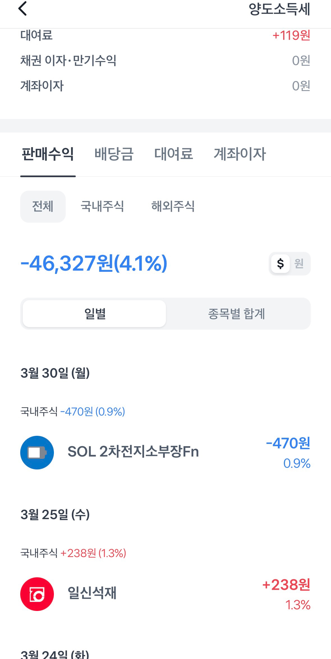Filter by 국내주식 chip
The height and width of the screenshot is (659, 331).
102,206
